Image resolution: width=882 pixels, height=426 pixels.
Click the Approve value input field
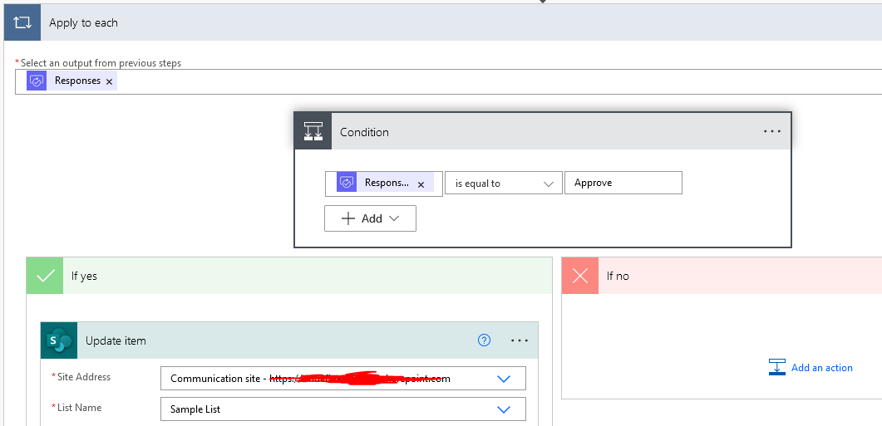[x=623, y=184]
